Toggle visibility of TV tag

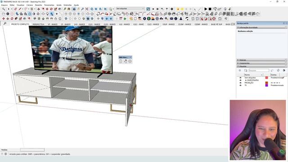tap(240, 85)
